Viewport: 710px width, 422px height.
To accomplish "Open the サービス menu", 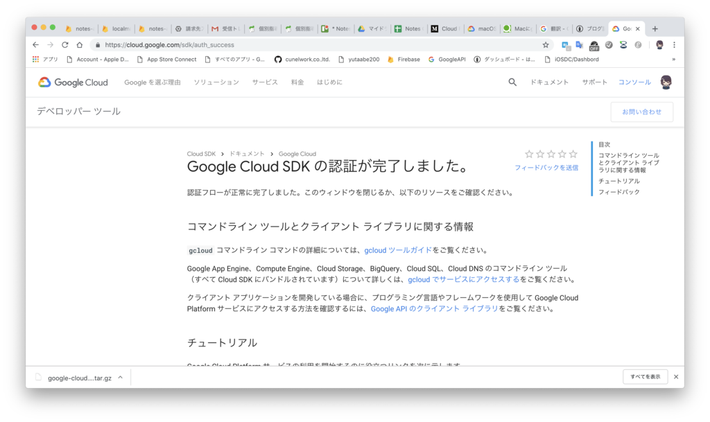I will (x=265, y=82).
